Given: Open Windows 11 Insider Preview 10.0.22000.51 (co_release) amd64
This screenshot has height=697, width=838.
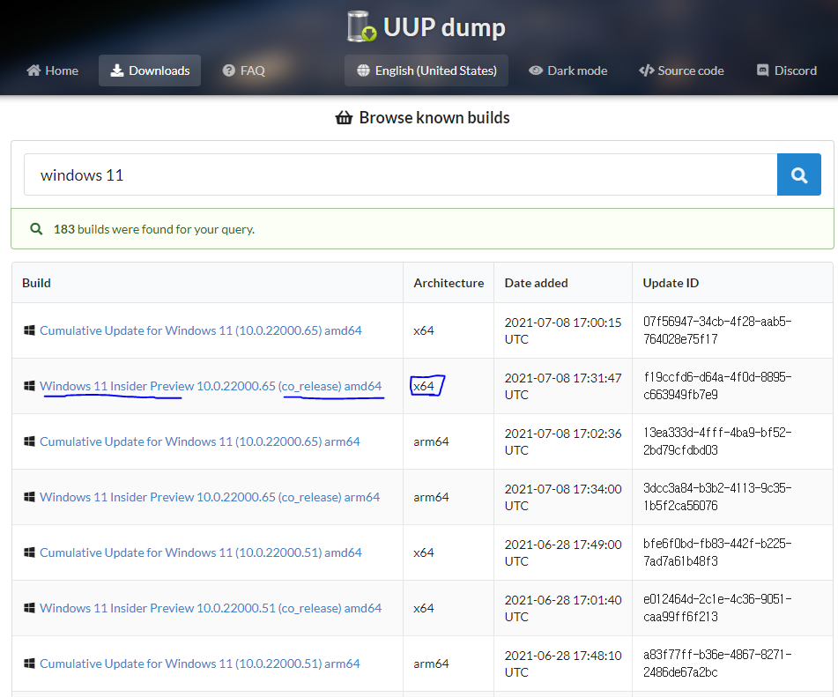Looking at the screenshot, I should click(x=211, y=609).
